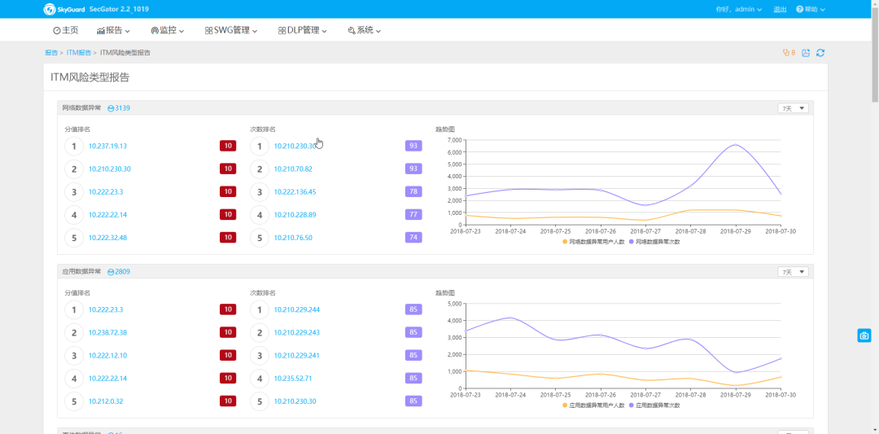
Task: Toggle 应用数据异常次数 legend series
Action: (x=654, y=406)
